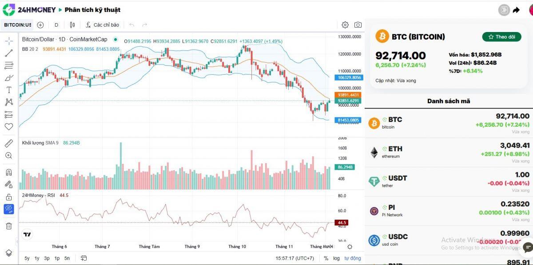This screenshot has width=533, height=265.
Task: Open the forecast and measurement tools
Action: 8,114
